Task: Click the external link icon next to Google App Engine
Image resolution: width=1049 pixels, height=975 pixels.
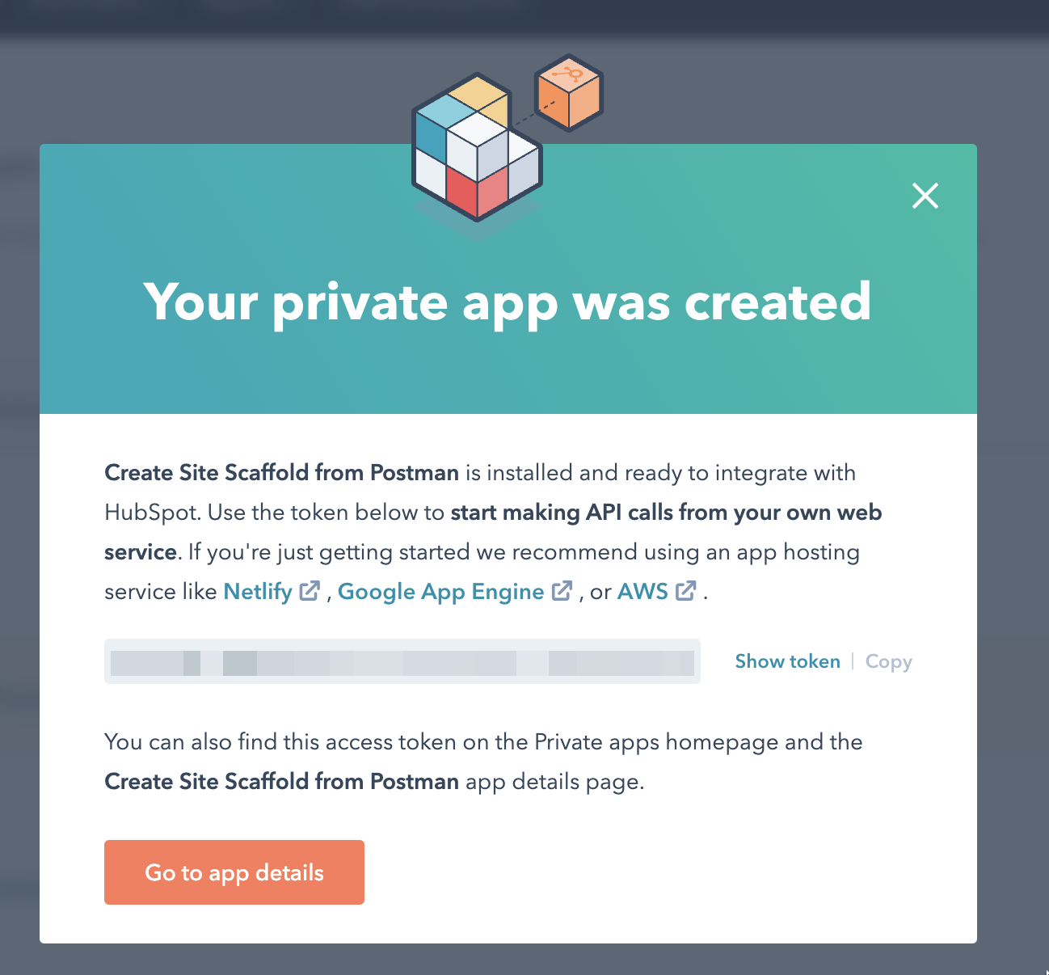Action: 562,591
